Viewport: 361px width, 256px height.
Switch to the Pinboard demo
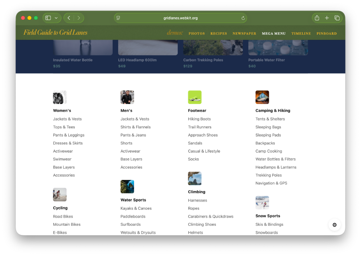(x=326, y=34)
